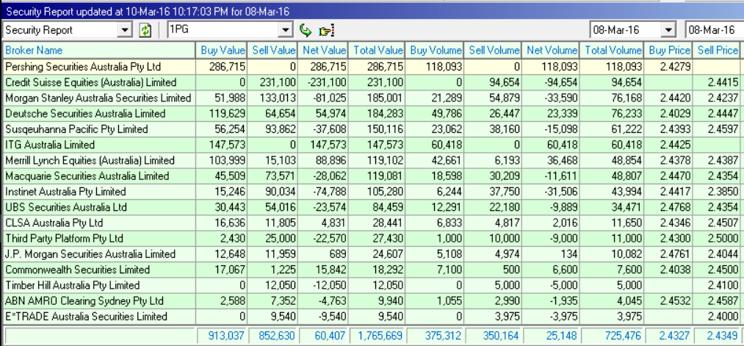Open the first 08-Mar-16 date dropdown

[x=668, y=30]
